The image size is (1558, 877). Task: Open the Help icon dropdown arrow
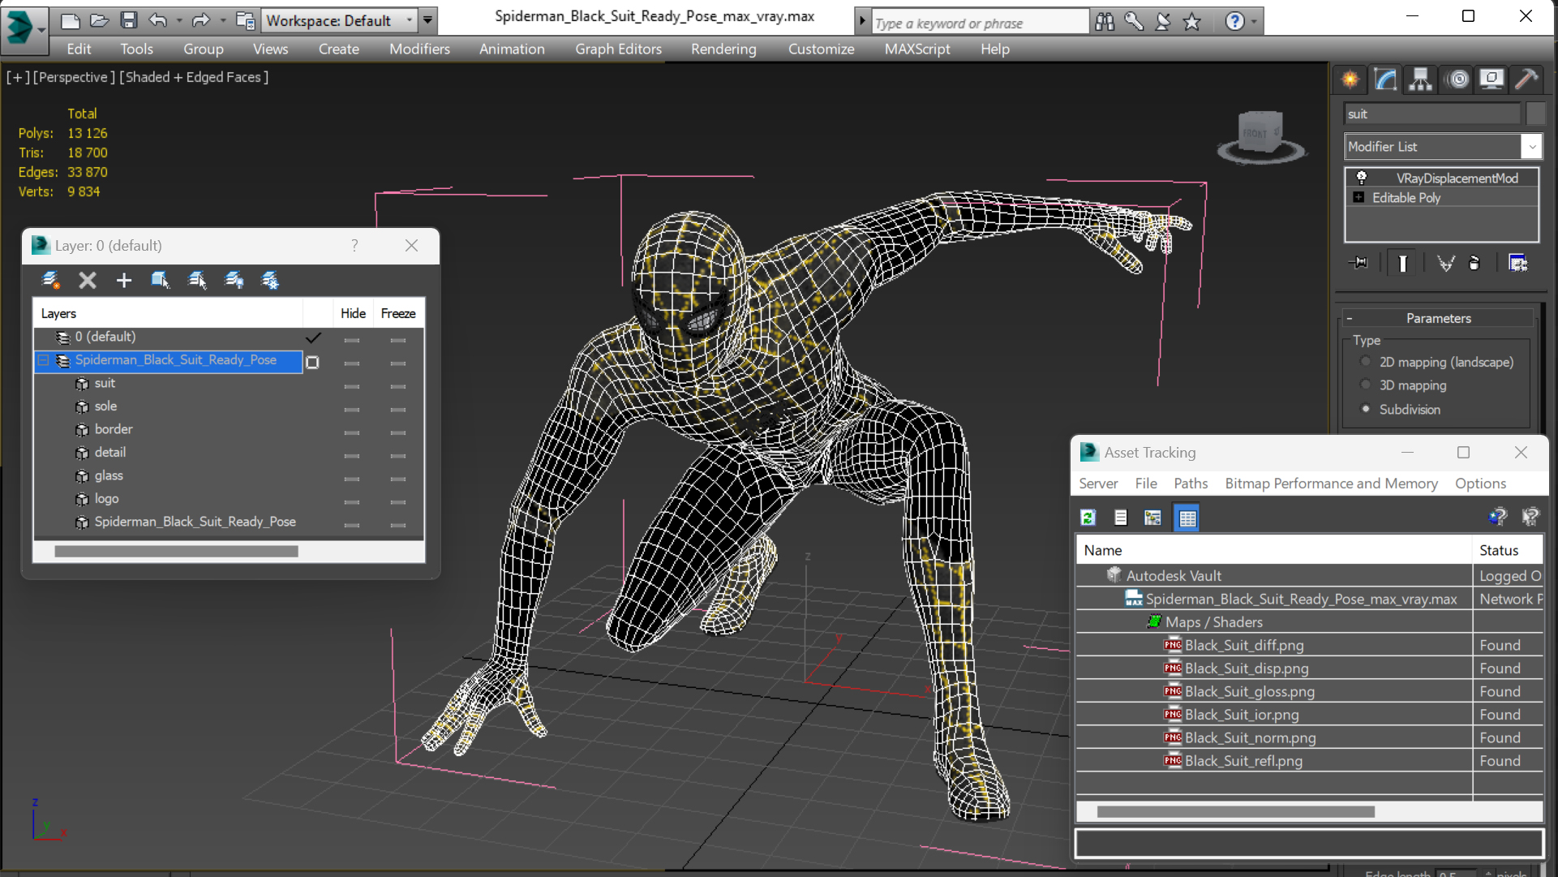click(x=1254, y=22)
